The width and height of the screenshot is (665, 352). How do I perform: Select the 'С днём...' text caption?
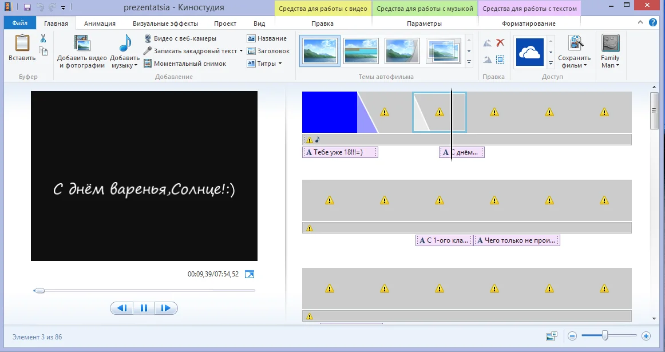coord(462,152)
